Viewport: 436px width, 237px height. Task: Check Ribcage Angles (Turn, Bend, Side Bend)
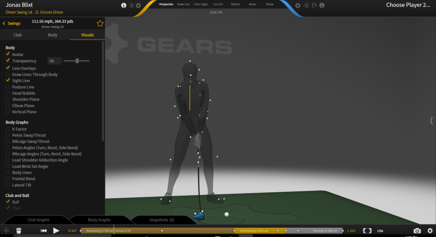tap(8, 154)
